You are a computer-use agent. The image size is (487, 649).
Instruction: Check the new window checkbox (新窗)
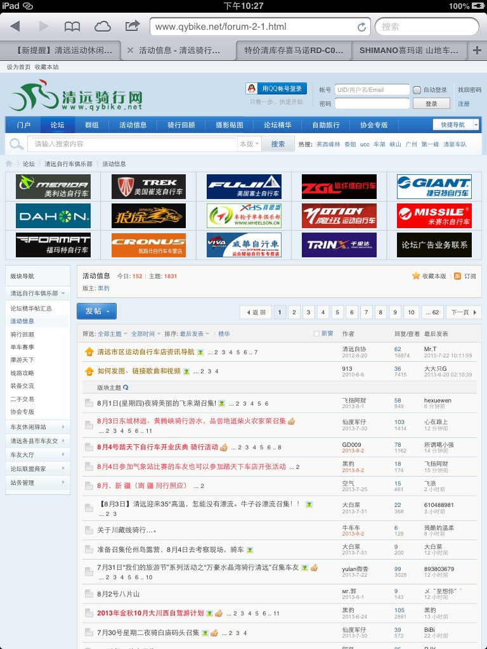(x=317, y=333)
